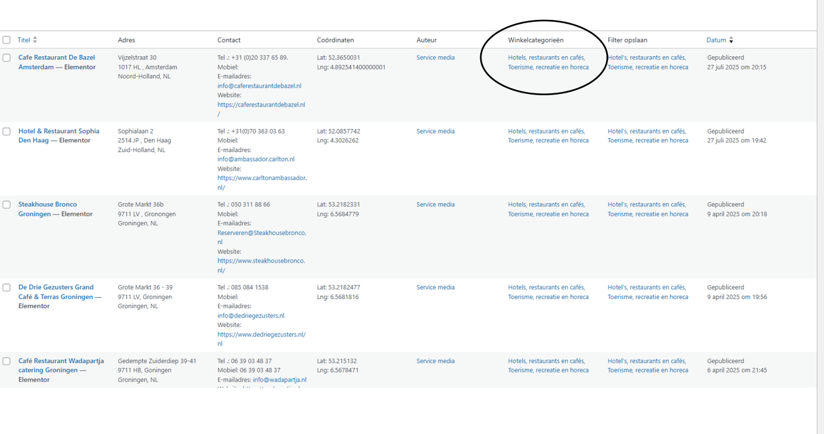This screenshot has height=434, width=824.
Task: Click Service media author in Steakhouse Bronco row
Action: 435,204
